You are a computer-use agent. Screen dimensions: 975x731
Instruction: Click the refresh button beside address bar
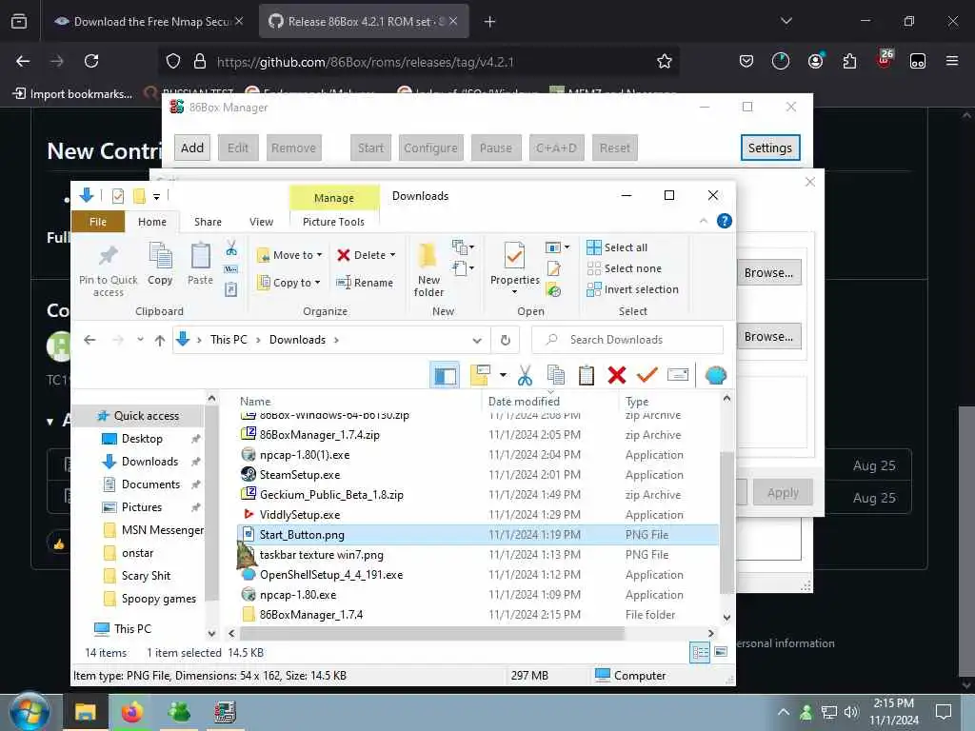pos(505,340)
